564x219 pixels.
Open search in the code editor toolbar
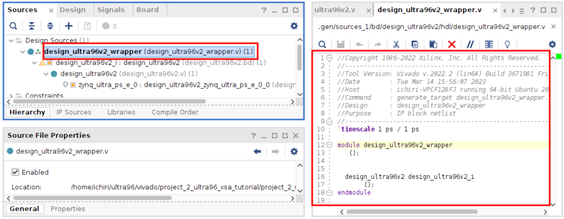[x=323, y=44]
